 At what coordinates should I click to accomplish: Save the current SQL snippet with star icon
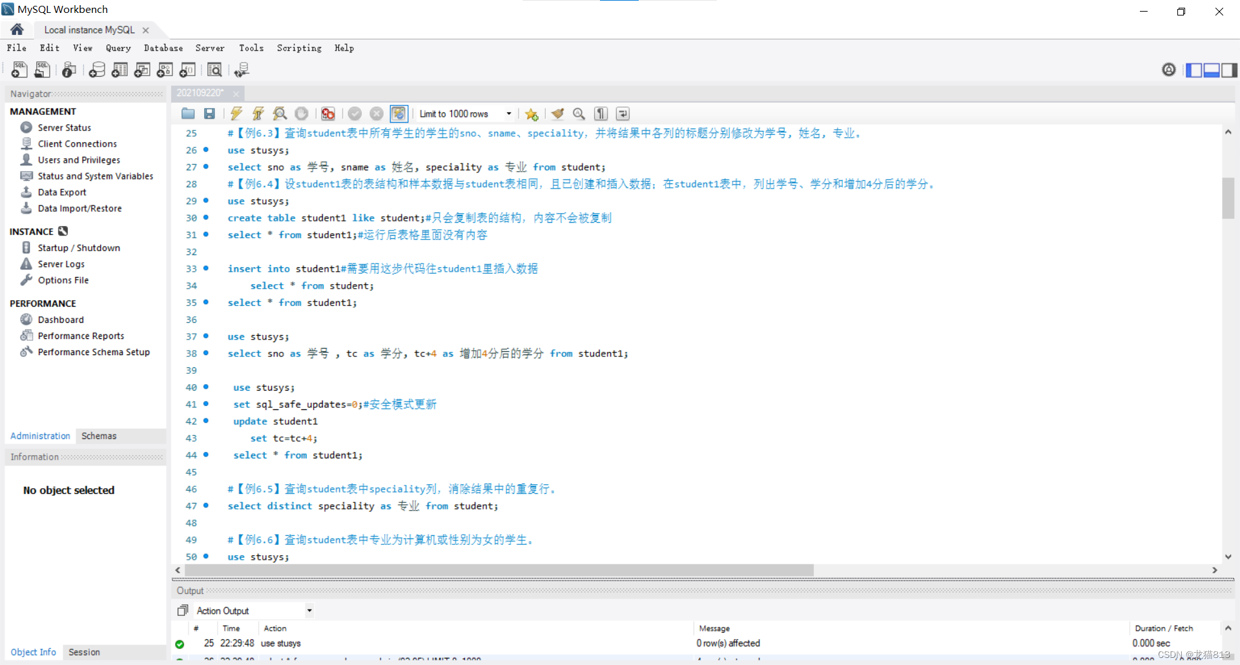[532, 114]
